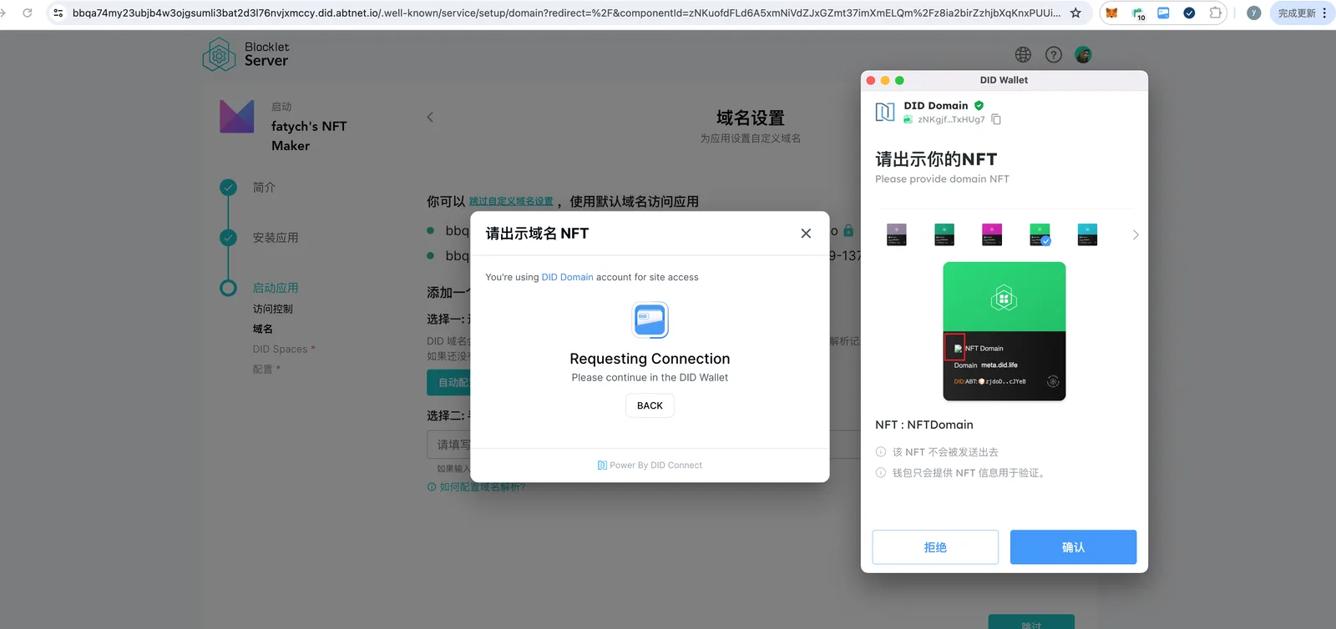Open the dark blue checkmark extension
The height and width of the screenshot is (629, 1336).
tap(1189, 13)
